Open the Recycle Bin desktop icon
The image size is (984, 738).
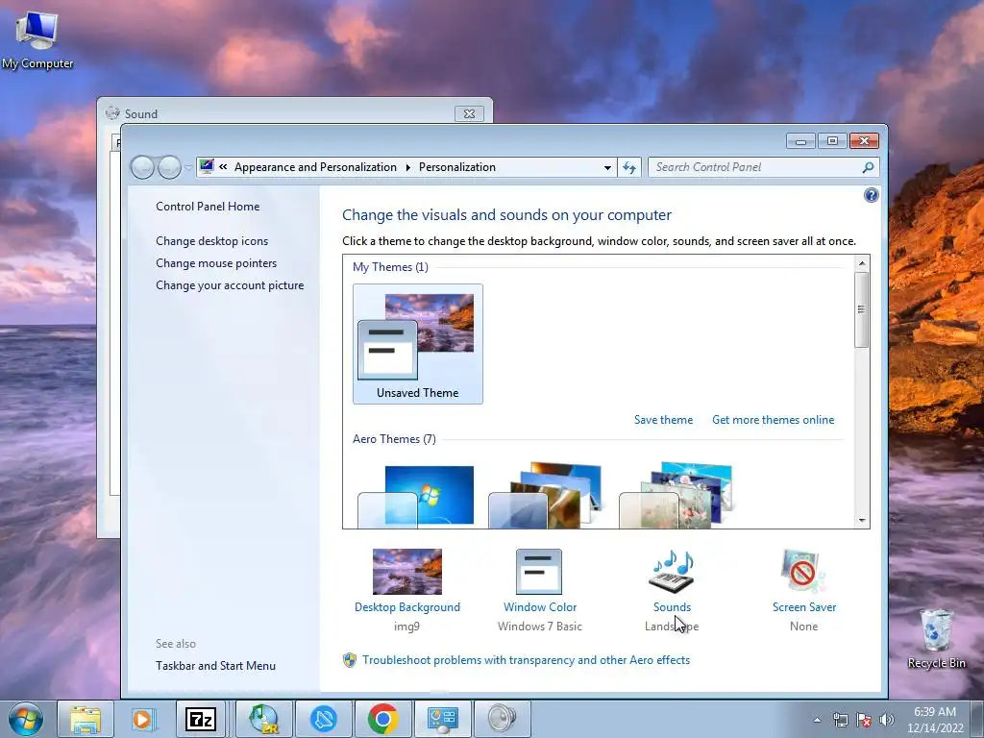[936, 638]
